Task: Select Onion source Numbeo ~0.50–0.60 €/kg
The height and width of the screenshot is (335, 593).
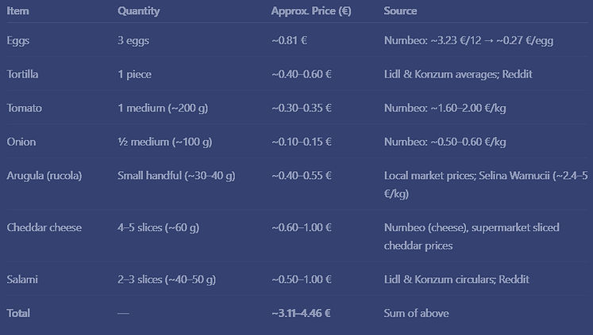Action: pyautogui.click(x=445, y=142)
